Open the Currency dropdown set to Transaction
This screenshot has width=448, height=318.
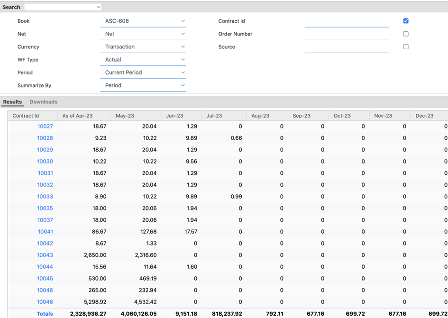tap(143, 47)
